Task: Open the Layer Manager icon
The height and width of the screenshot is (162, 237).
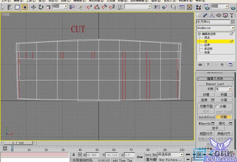Action: point(173,7)
